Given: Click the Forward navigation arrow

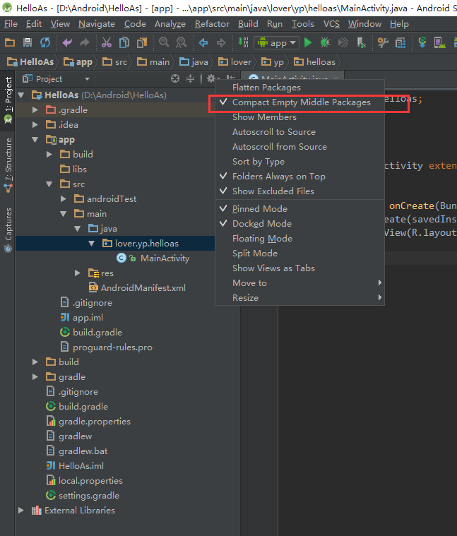Looking at the screenshot, I should click(x=221, y=43).
